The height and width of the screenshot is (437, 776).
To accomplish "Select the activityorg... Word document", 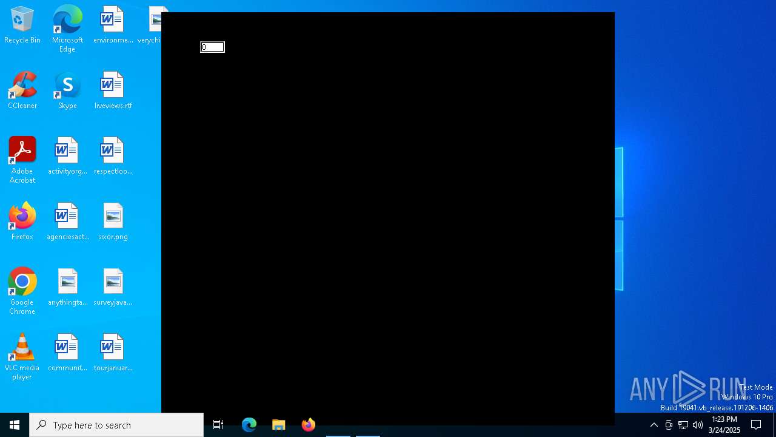I will 67,157.
